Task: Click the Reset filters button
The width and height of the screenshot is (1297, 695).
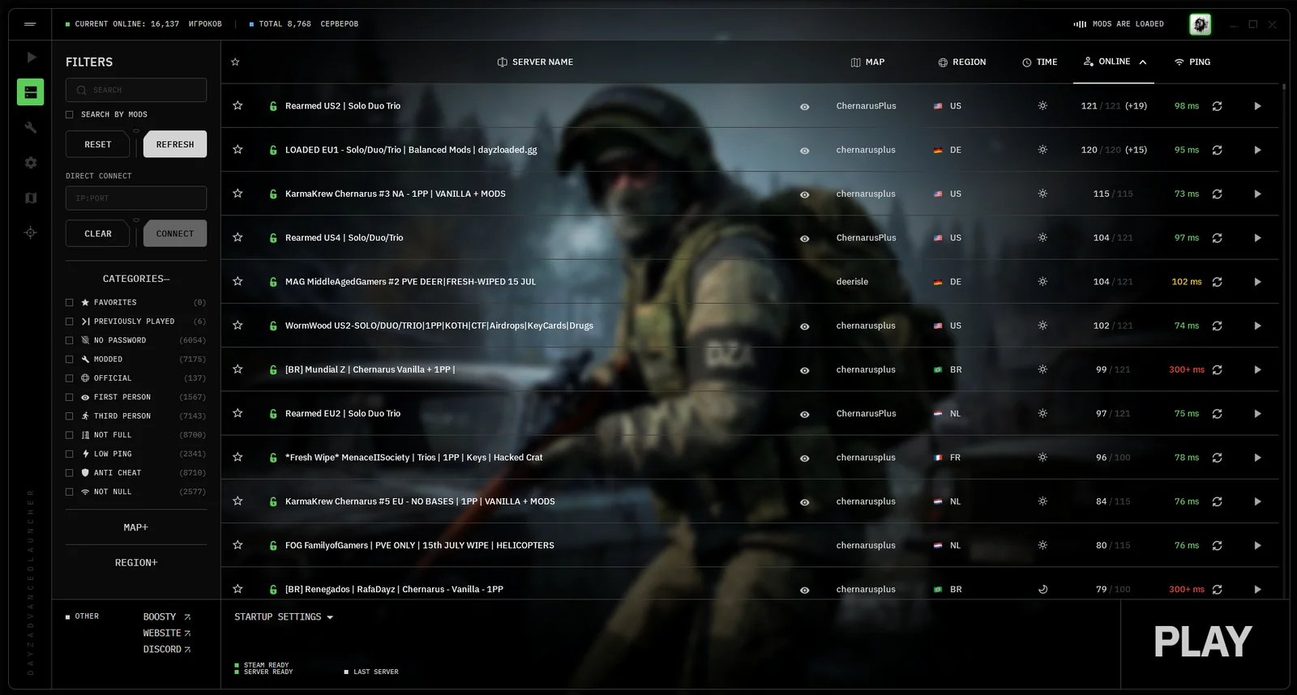Action: 98,144
